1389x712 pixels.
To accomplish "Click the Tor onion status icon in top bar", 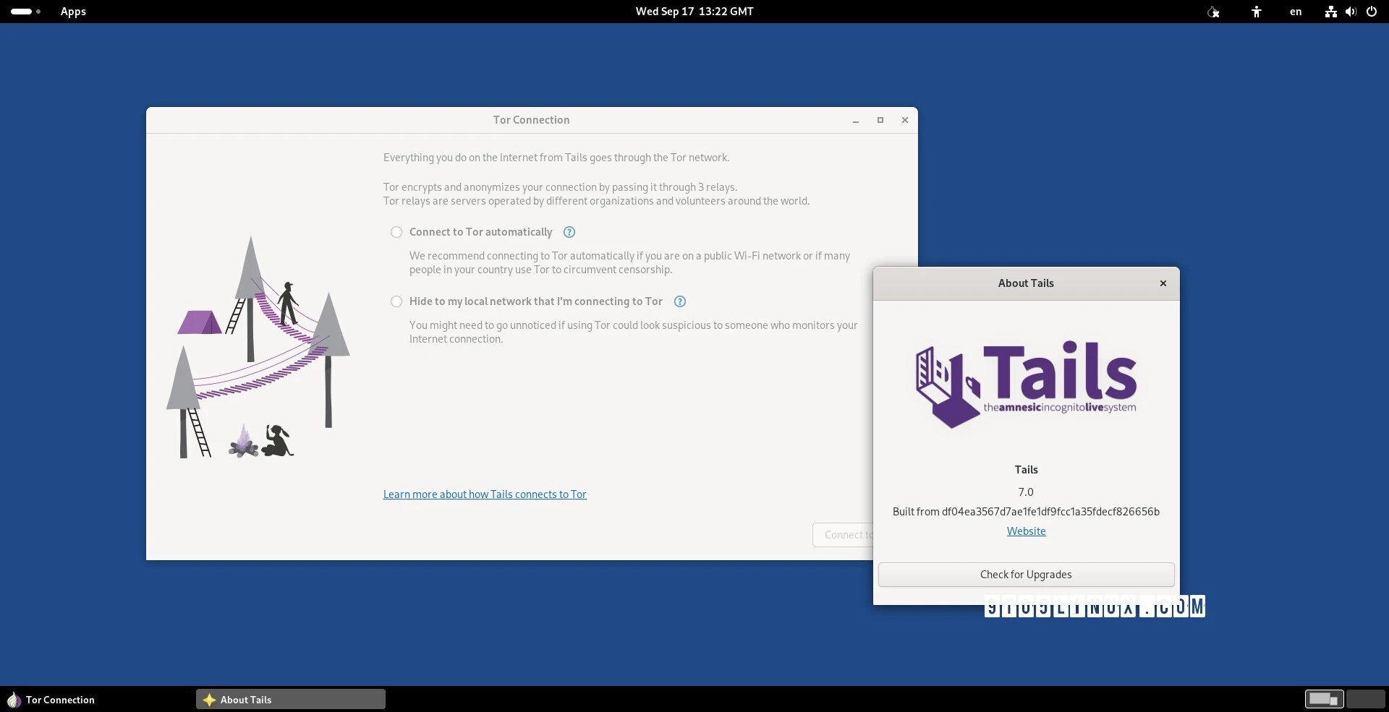I will [x=1213, y=12].
